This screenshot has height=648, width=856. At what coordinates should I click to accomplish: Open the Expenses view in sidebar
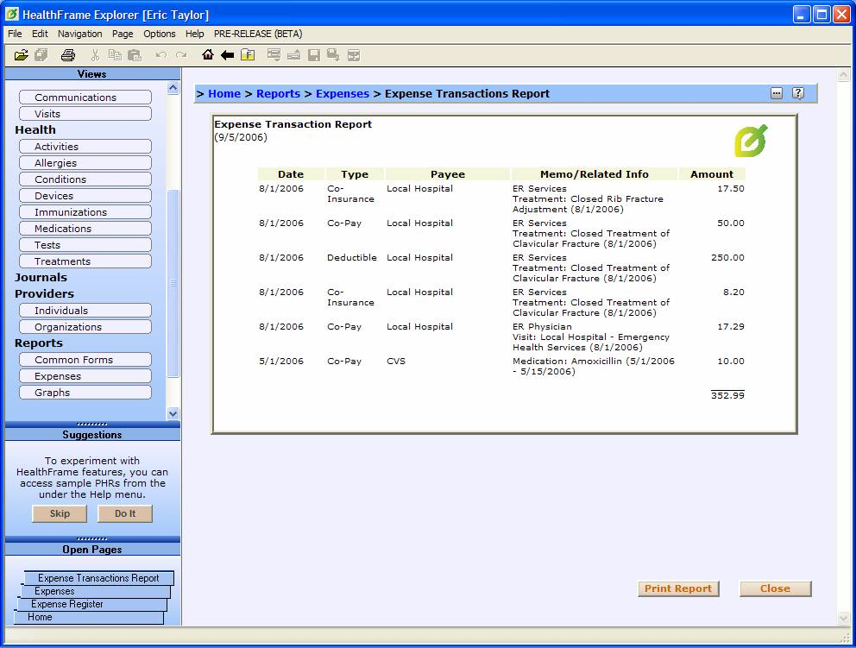(x=85, y=375)
